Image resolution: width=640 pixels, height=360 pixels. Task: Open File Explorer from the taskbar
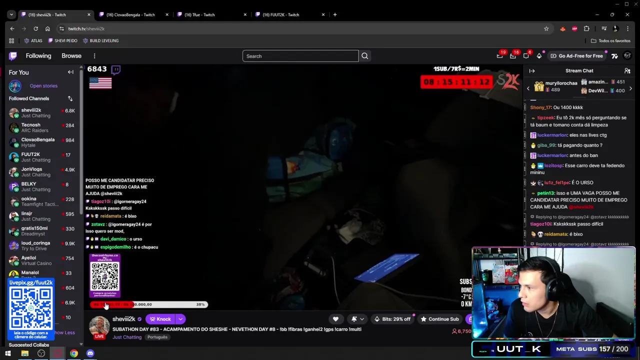24,353
